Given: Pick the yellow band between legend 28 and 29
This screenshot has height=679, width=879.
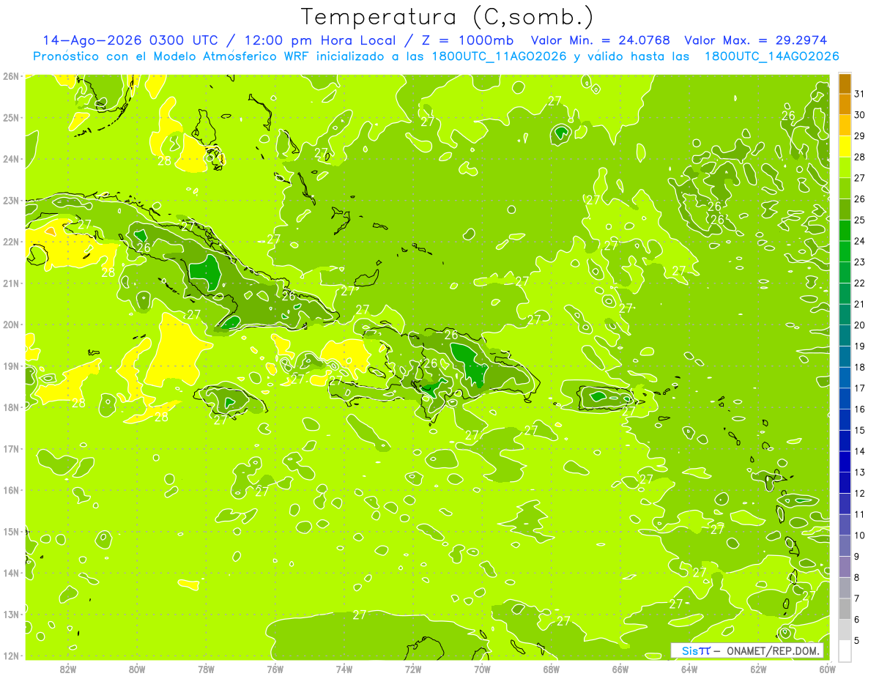Looking at the screenshot, I should 845,146.
